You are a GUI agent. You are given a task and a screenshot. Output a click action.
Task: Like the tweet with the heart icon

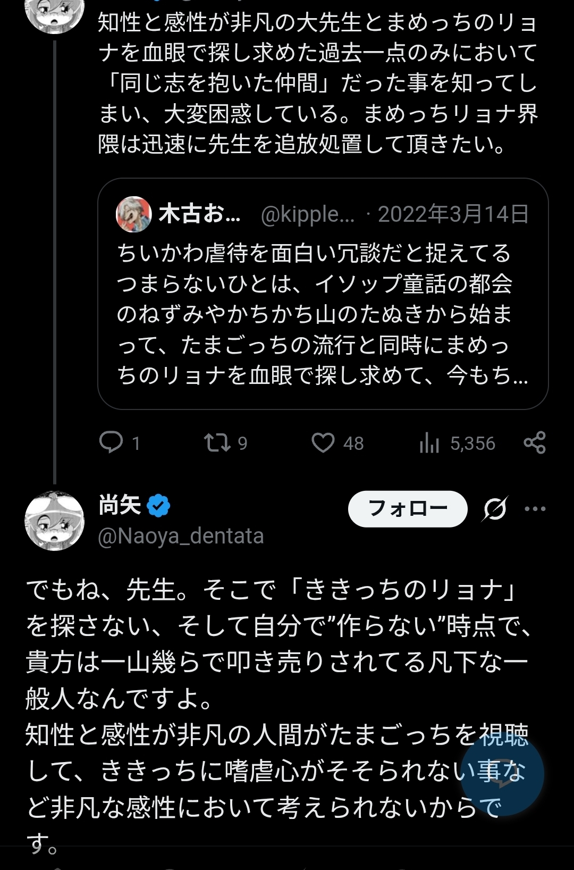tap(323, 442)
